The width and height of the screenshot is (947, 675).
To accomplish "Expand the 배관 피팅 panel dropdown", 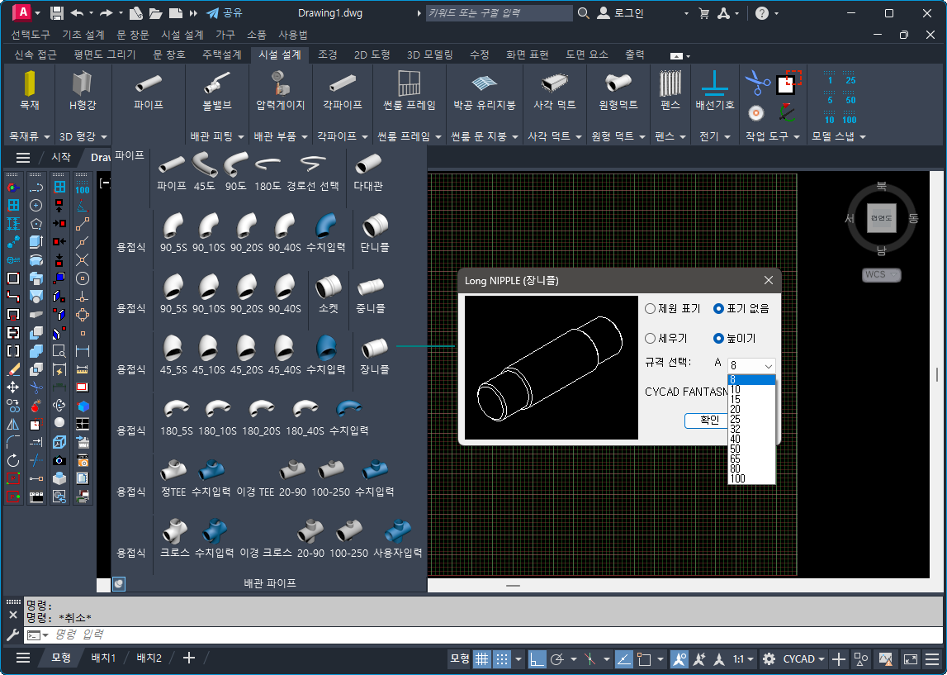I will (x=217, y=136).
